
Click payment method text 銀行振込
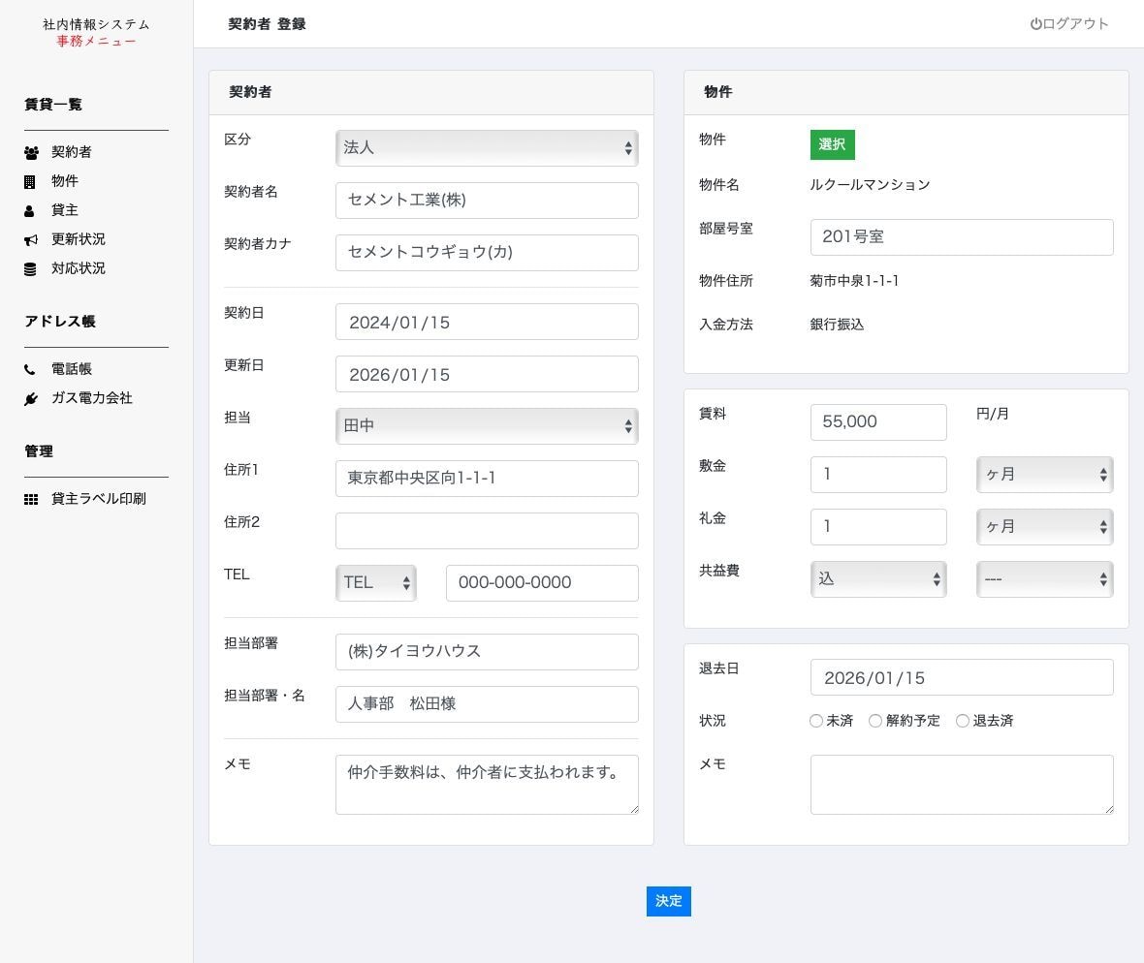tap(837, 325)
